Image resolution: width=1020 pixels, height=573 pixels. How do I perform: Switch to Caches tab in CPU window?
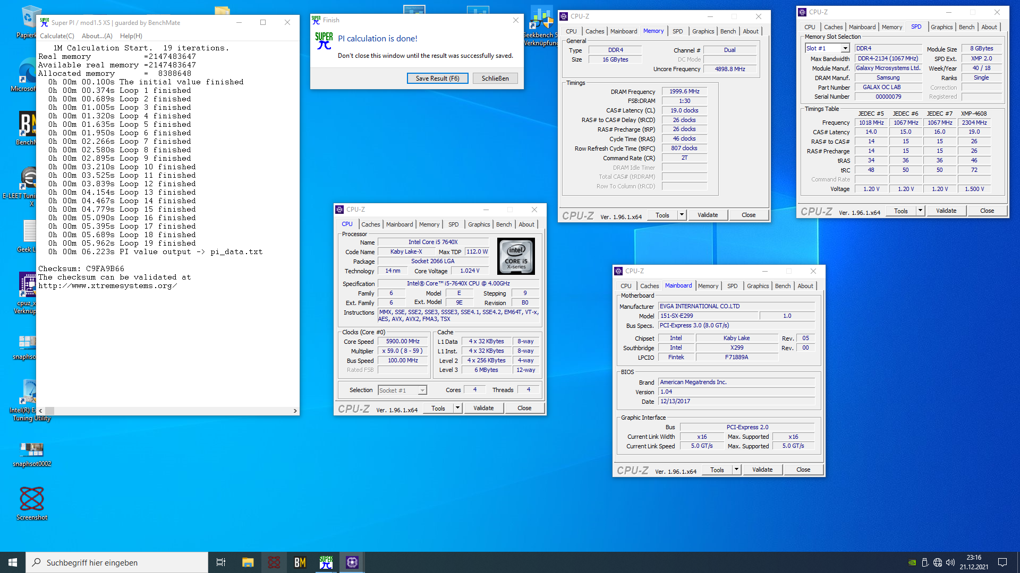[x=370, y=224]
